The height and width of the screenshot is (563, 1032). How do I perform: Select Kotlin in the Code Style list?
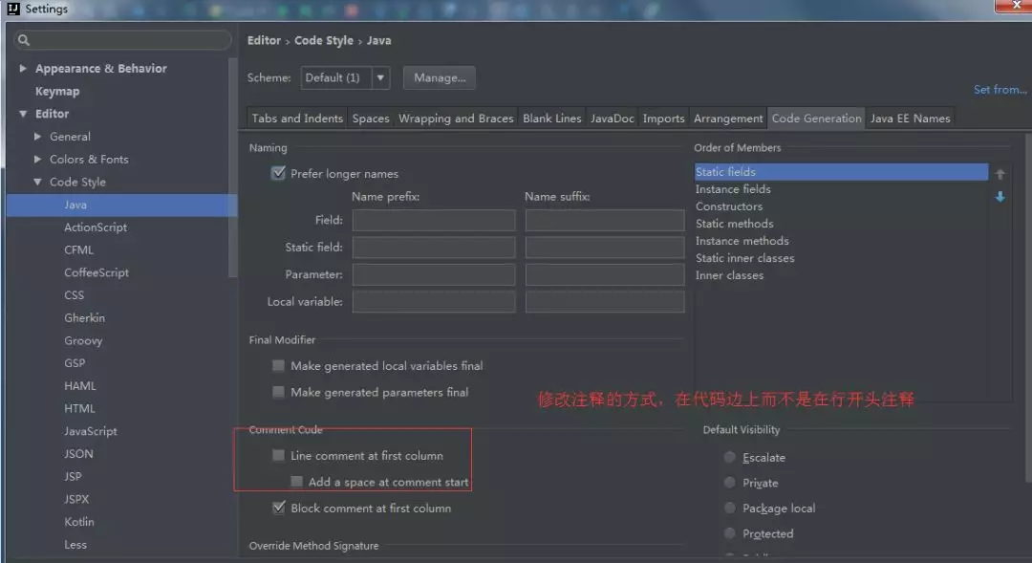(x=79, y=522)
